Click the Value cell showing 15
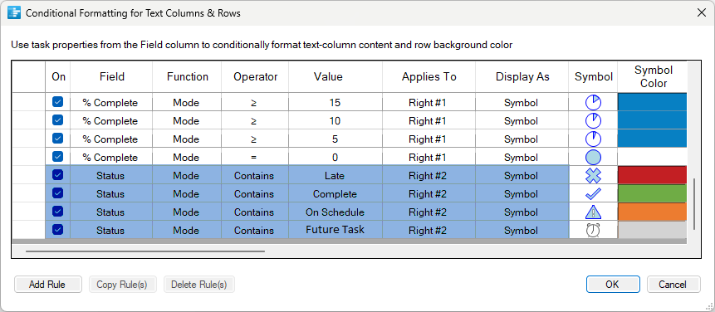Screen dimensions: 715x312 tap(335, 103)
